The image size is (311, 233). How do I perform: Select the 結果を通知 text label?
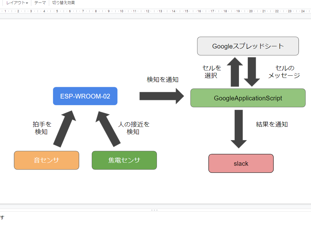[272, 124]
